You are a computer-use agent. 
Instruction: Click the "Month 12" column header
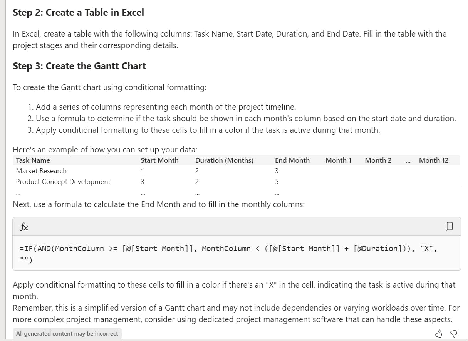click(433, 160)
